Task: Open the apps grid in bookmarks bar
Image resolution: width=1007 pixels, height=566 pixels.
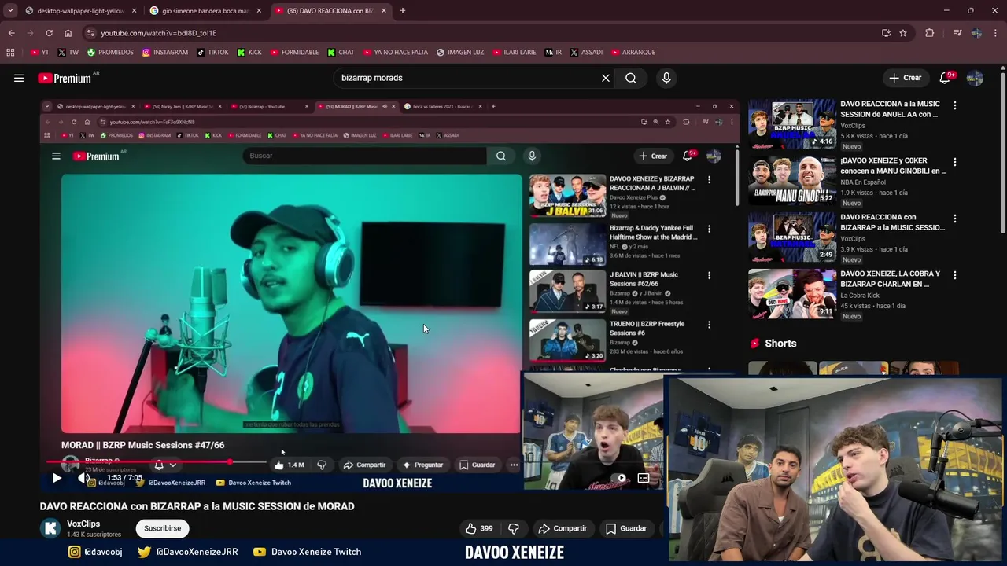Action: (x=10, y=52)
